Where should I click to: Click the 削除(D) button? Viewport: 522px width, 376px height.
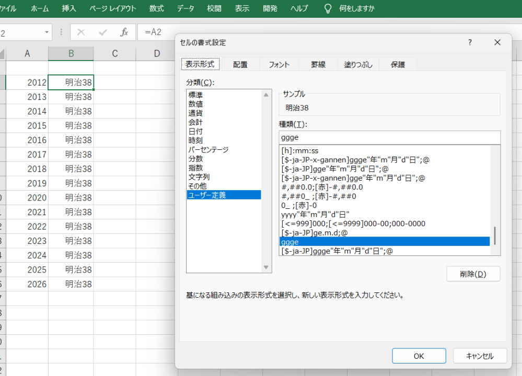click(473, 274)
